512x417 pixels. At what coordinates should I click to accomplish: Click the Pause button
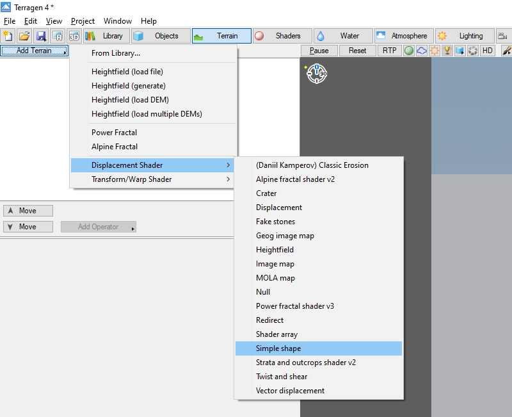coord(319,51)
